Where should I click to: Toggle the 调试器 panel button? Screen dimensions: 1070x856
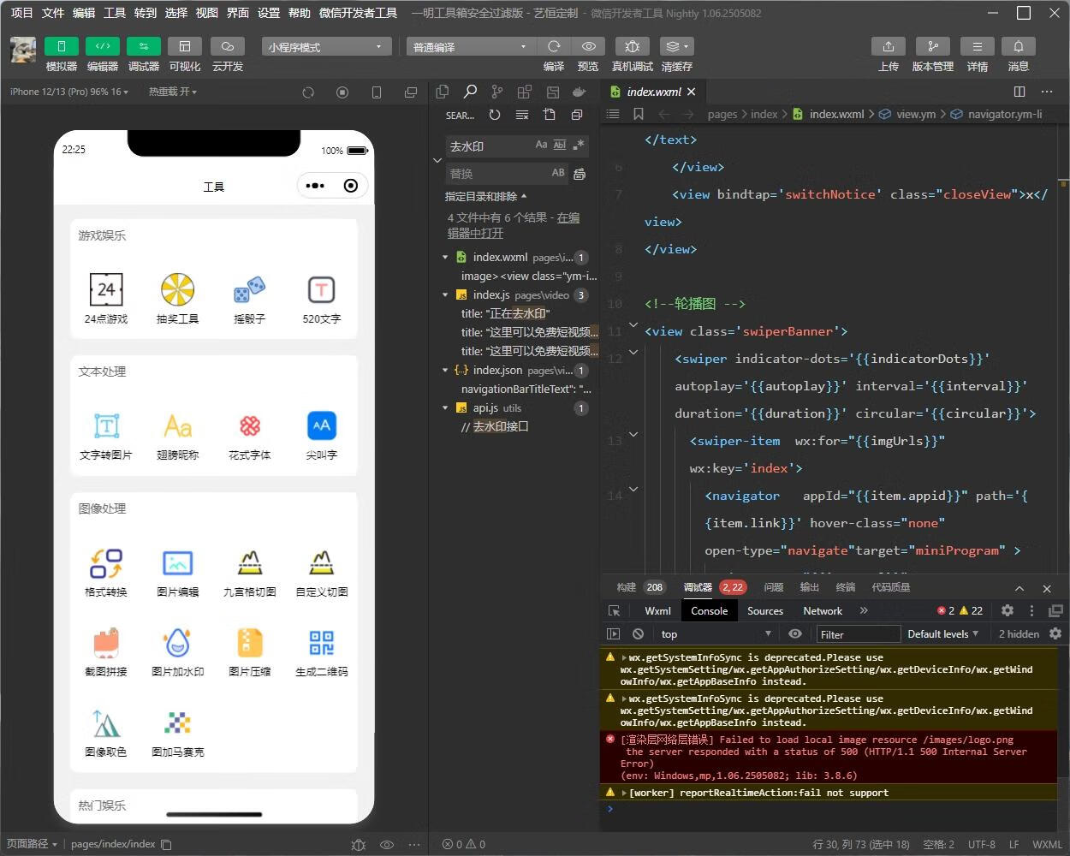[143, 46]
